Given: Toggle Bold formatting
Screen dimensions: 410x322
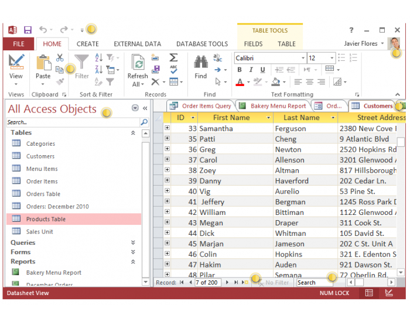Looking at the screenshot, I should 240,70.
